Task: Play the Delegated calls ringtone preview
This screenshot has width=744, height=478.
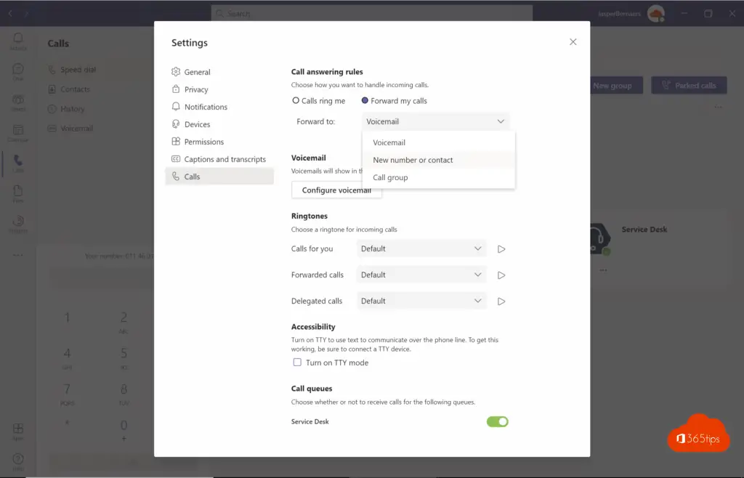Action: [501, 301]
